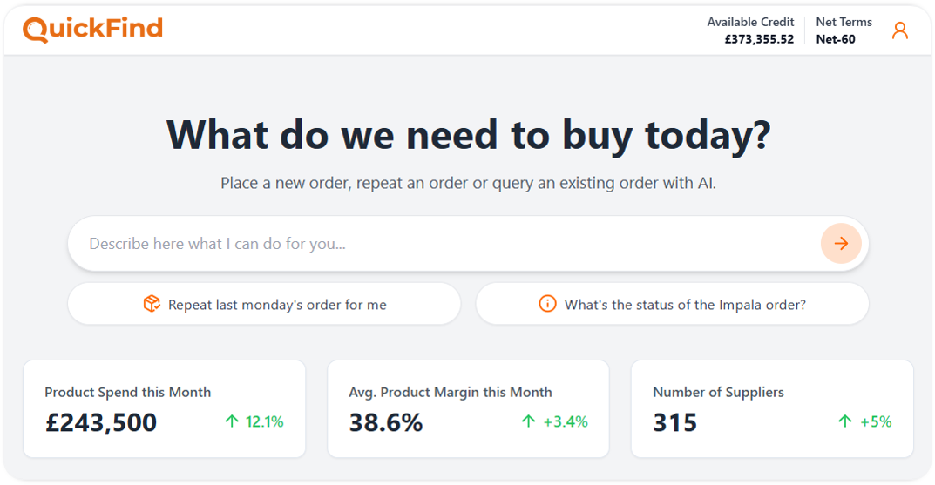The width and height of the screenshot is (935, 485).
Task: Click the green arrow beside +3.4%
Action: [529, 421]
